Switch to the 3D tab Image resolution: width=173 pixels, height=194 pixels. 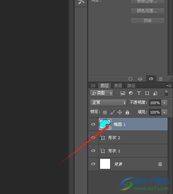tap(93, 85)
